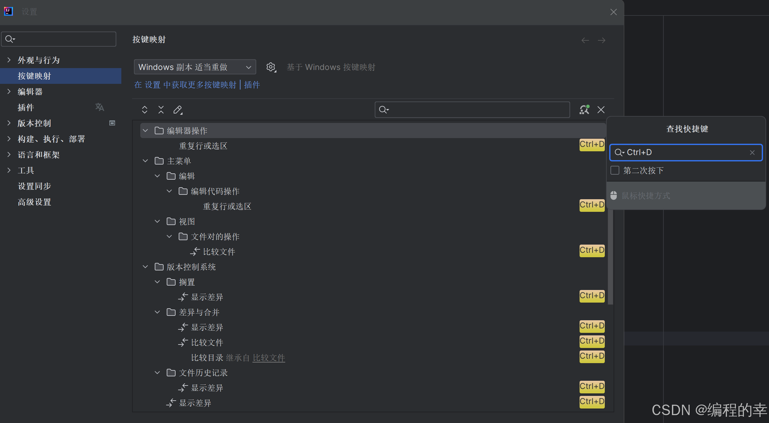Click the search magnifier in the settings sidebar field
The image size is (769, 423).
(10, 39)
